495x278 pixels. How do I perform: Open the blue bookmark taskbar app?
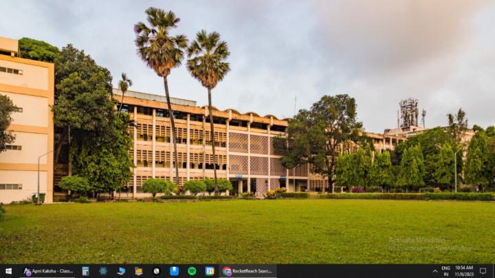(x=174, y=271)
